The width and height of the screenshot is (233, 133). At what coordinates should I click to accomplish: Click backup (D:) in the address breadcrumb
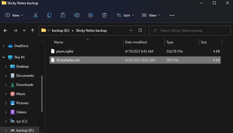pos(61,31)
